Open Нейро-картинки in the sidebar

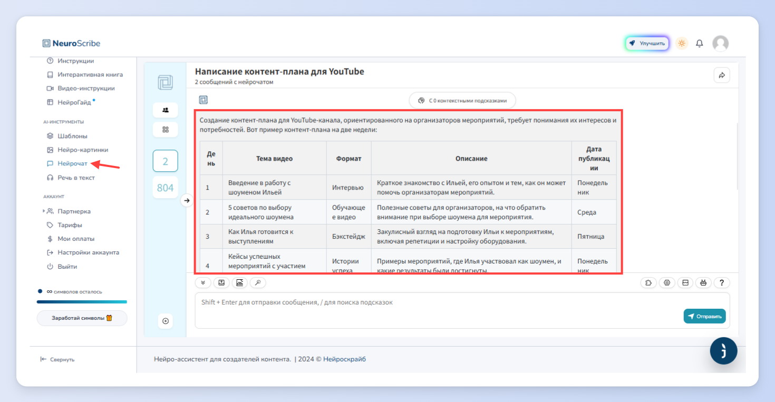point(77,150)
